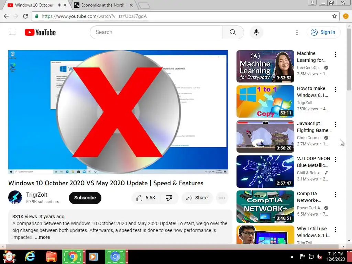Image resolution: width=352 pixels, height=264 pixels.
Task: Open options menu for Machine Learning video
Action: pos(335,54)
